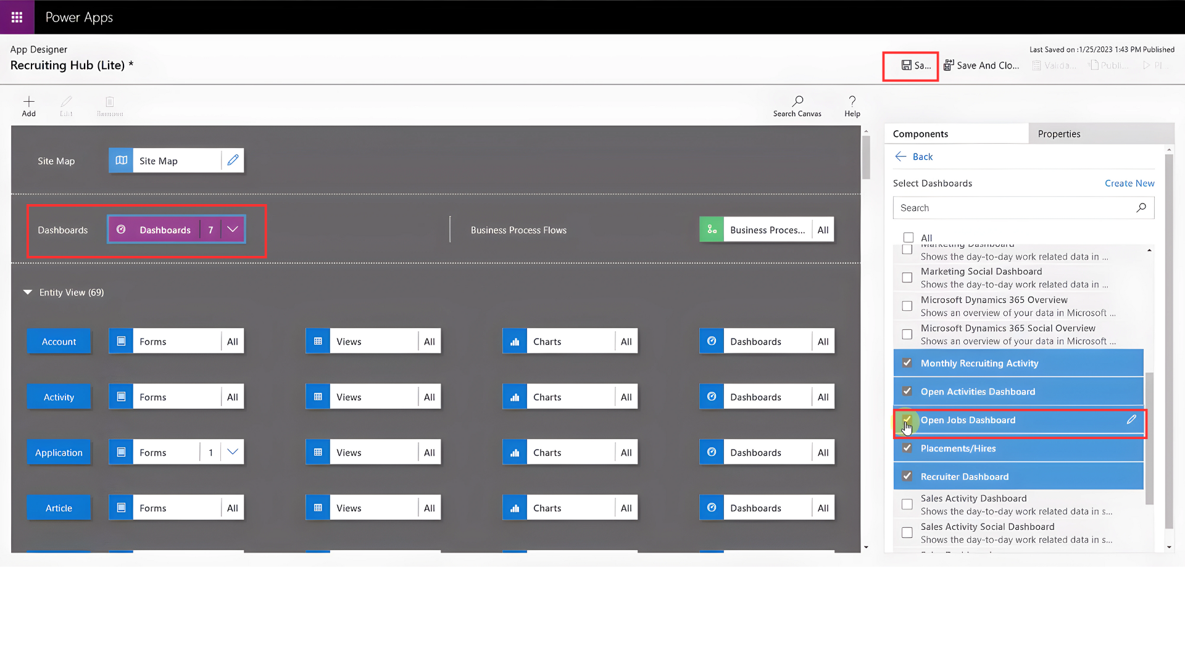Switch to the Properties tab
The width and height of the screenshot is (1185, 666).
pos(1101,134)
